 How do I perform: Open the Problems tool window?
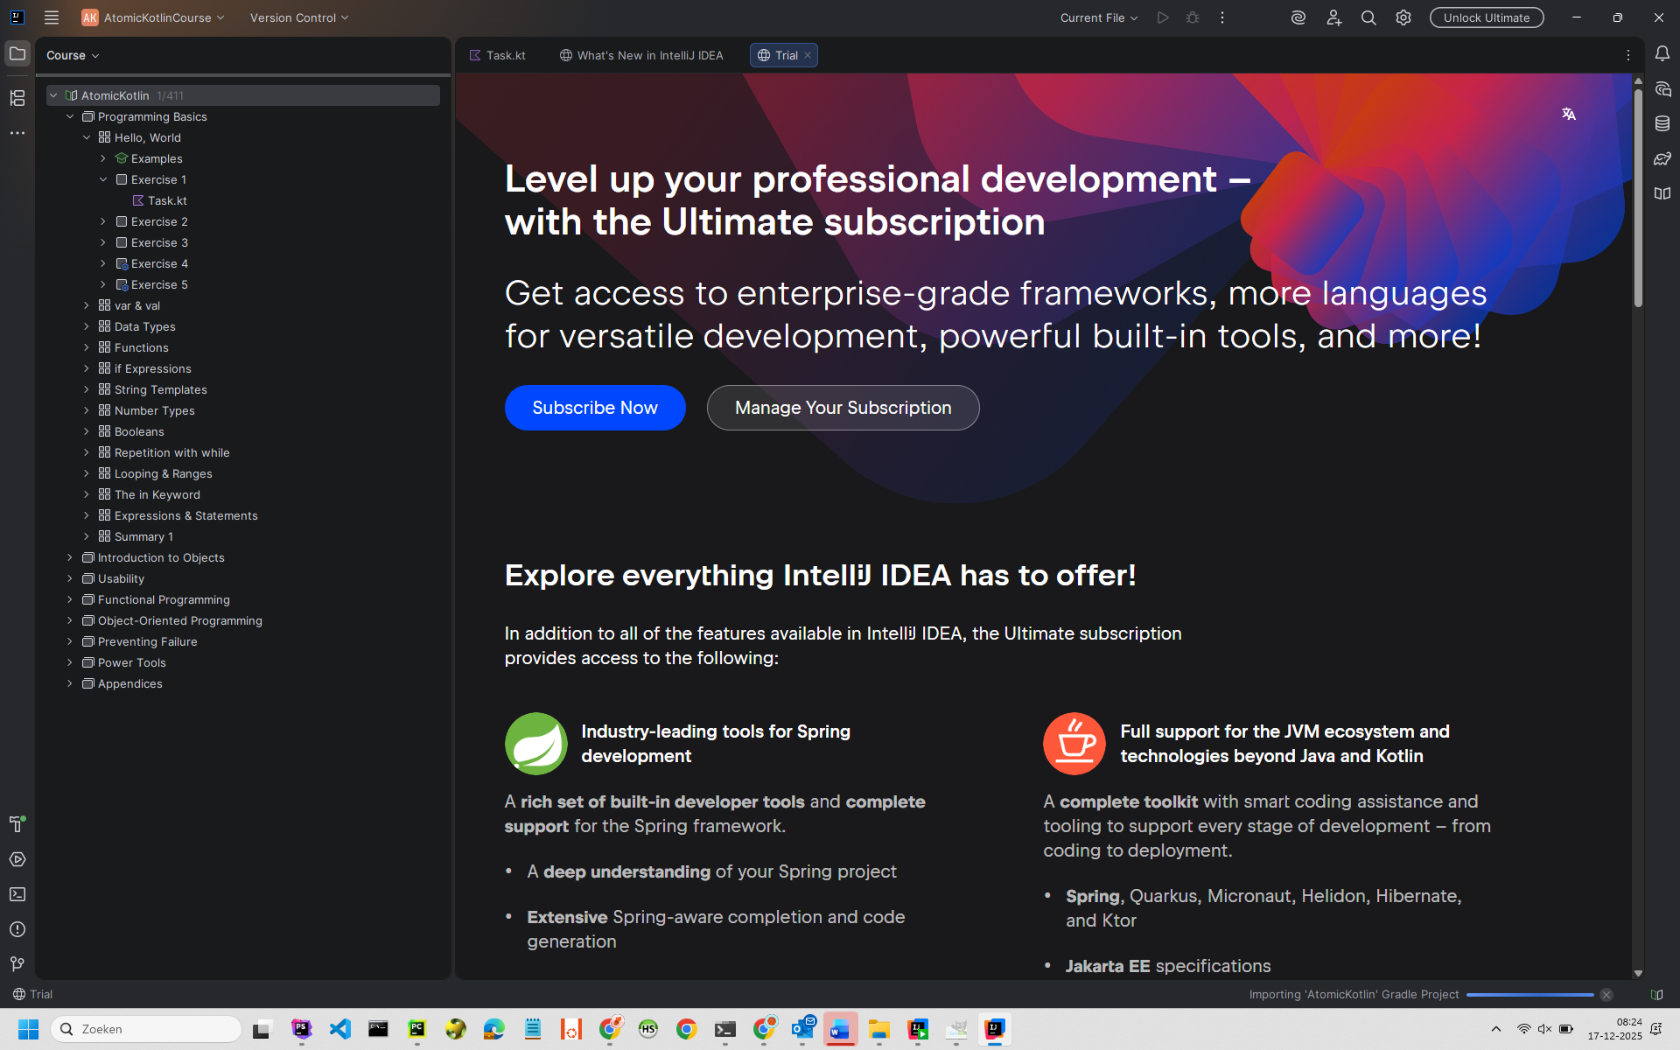[17, 929]
